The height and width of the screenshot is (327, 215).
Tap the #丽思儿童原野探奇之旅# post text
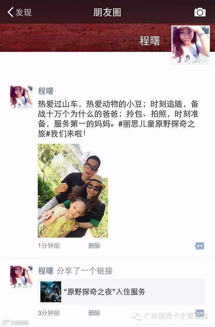pos(157,124)
